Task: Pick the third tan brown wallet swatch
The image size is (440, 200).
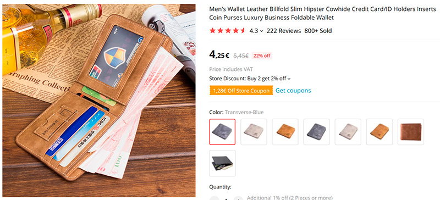Action: pos(285,132)
